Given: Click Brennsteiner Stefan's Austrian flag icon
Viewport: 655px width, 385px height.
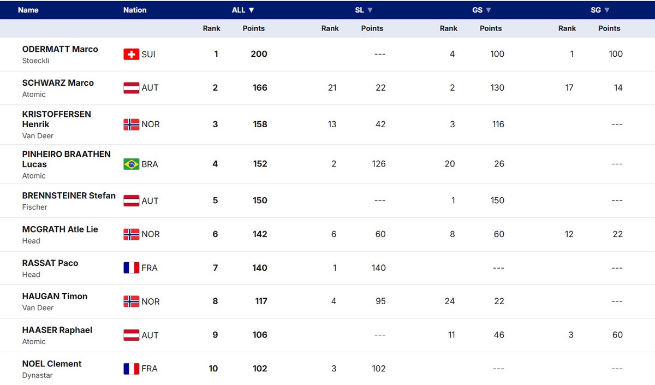Looking at the screenshot, I should coord(131,200).
